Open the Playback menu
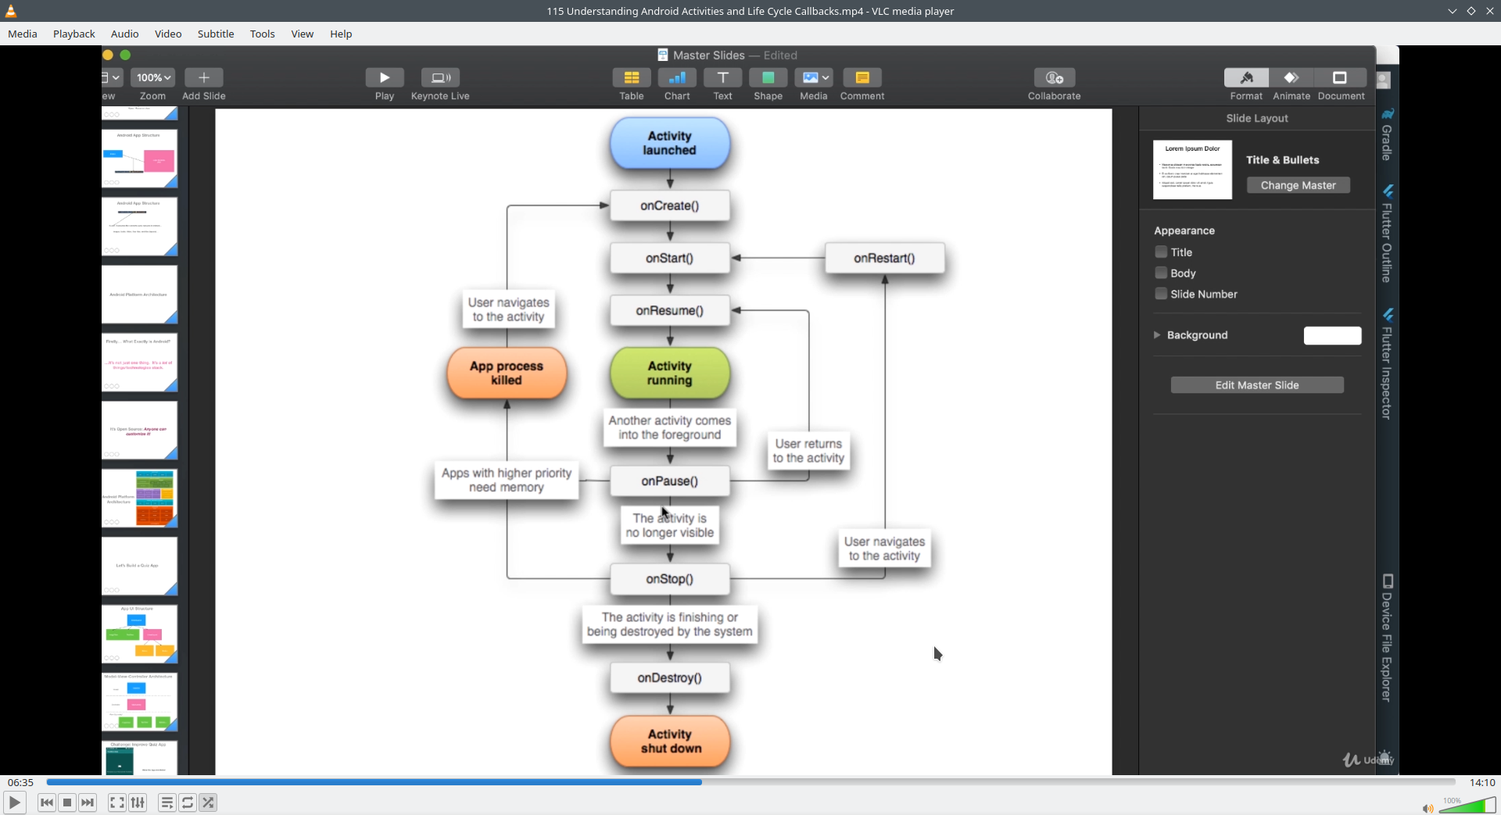The height and width of the screenshot is (815, 1501). click(74, 34)
